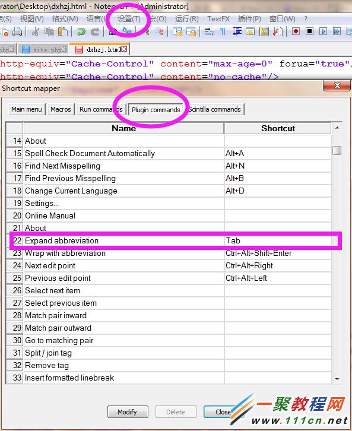The height and width of the screenshot is (431, 352).
Task: Switch to the site.php file tab
Action: [43, 50]
